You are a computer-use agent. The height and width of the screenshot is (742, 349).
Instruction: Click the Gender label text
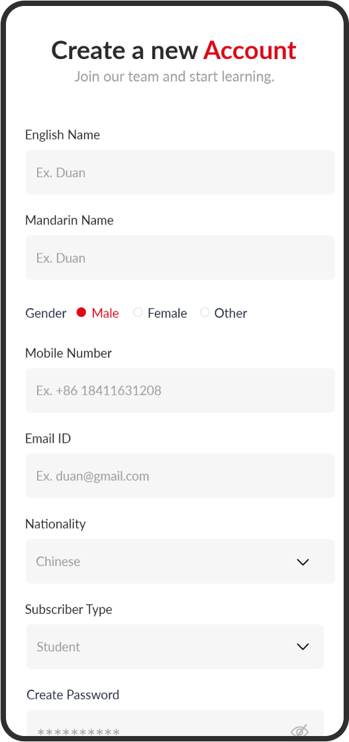[x=46, y=313]
